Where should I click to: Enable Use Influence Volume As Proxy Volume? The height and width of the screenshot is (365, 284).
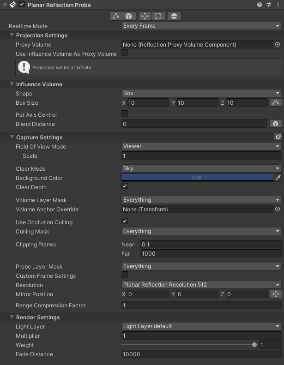pos(125,54)
